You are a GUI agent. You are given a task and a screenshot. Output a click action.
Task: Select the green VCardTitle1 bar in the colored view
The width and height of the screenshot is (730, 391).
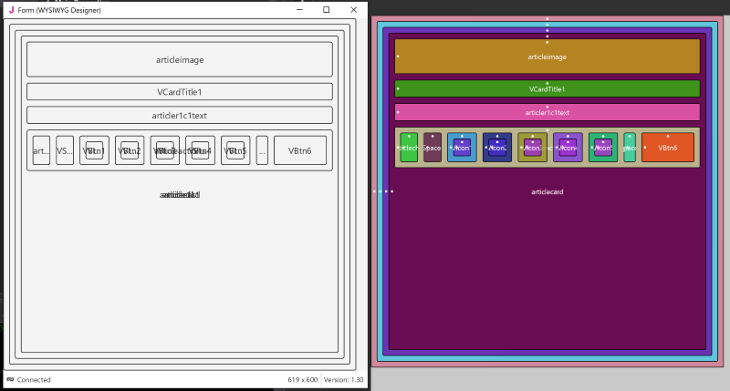(547, 88)
